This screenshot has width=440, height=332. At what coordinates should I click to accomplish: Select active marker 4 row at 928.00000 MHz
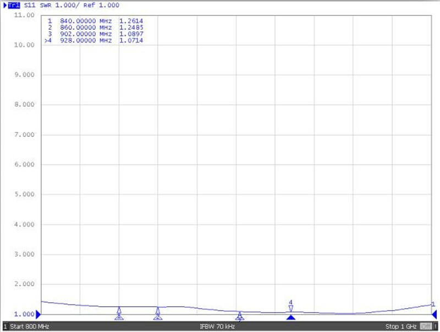click(x=94, y=40)
